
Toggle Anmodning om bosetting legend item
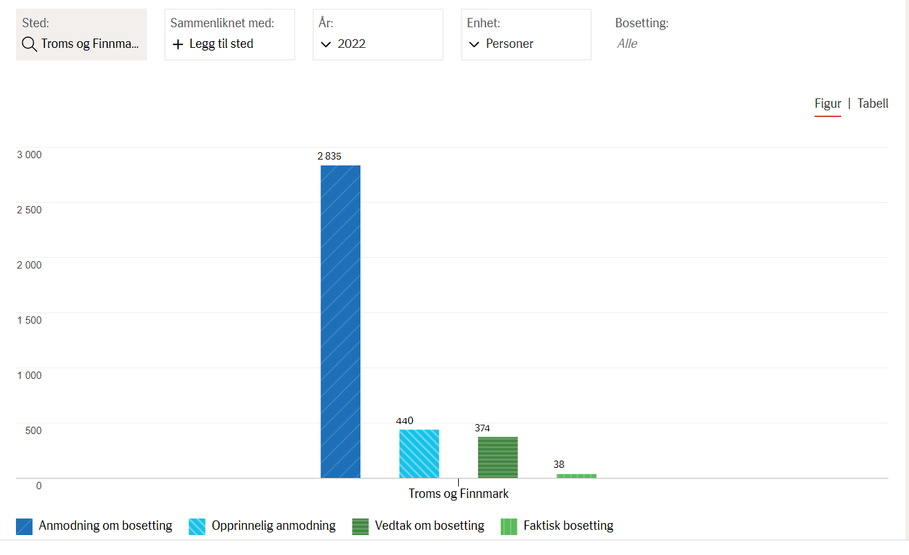click(105, 526)
